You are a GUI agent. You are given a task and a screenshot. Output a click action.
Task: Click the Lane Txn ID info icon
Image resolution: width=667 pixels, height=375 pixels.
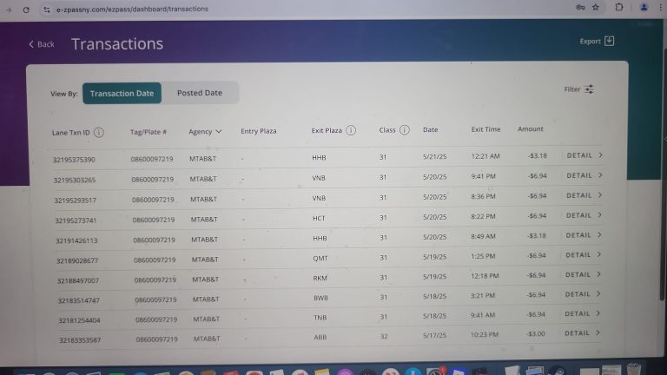pyautogui.click(x=99, y=133)
